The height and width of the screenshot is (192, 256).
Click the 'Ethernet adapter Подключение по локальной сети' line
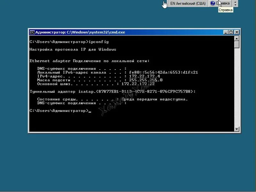point(89,61)
